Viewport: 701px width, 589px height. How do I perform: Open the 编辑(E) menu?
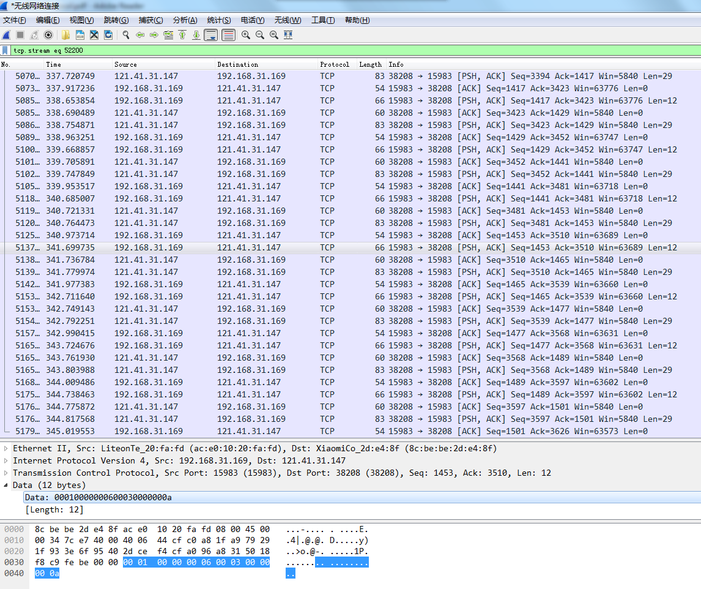pos(48,20)
